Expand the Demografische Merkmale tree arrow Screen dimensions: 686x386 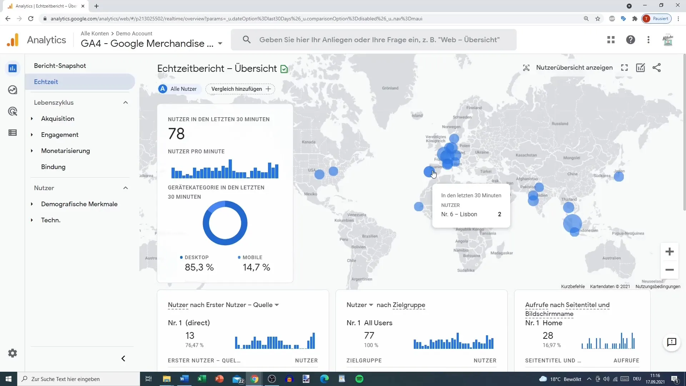point(32,204)
